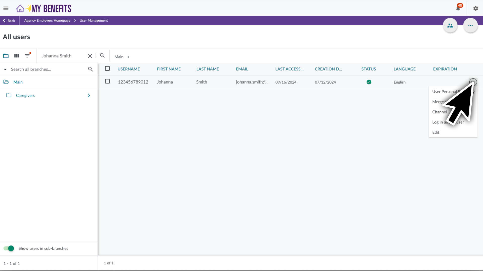Viewport: 483px width, 271px height.
Task: Select the columns view icon
Action: (16, 56)
